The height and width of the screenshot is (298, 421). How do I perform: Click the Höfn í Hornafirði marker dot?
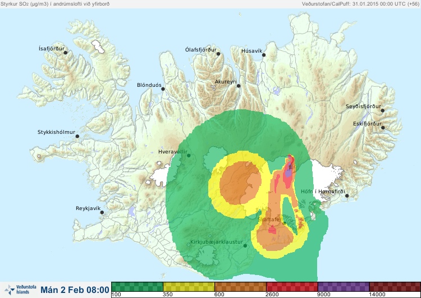(x=347, y=196)
